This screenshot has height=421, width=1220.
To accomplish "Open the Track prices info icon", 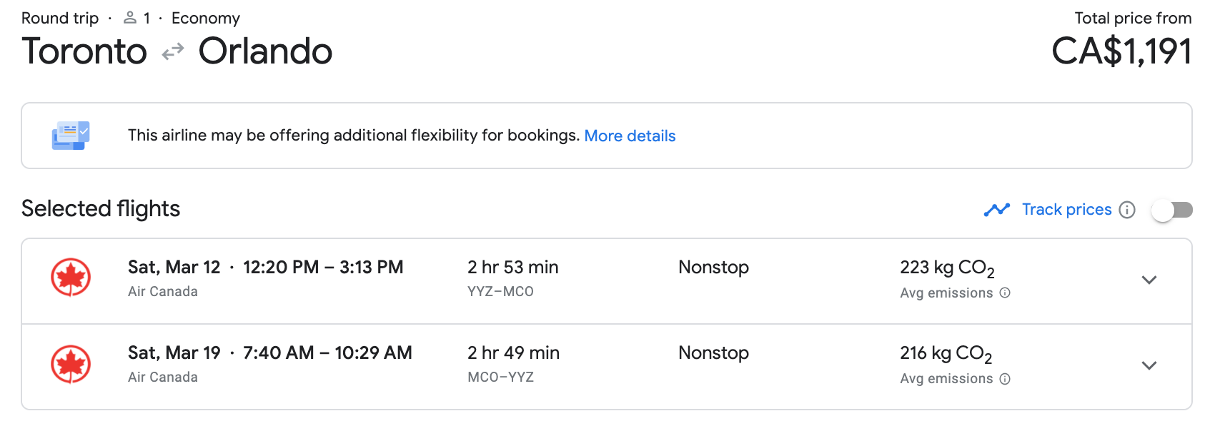I will pyautogui.click(x=1127, y=210).
